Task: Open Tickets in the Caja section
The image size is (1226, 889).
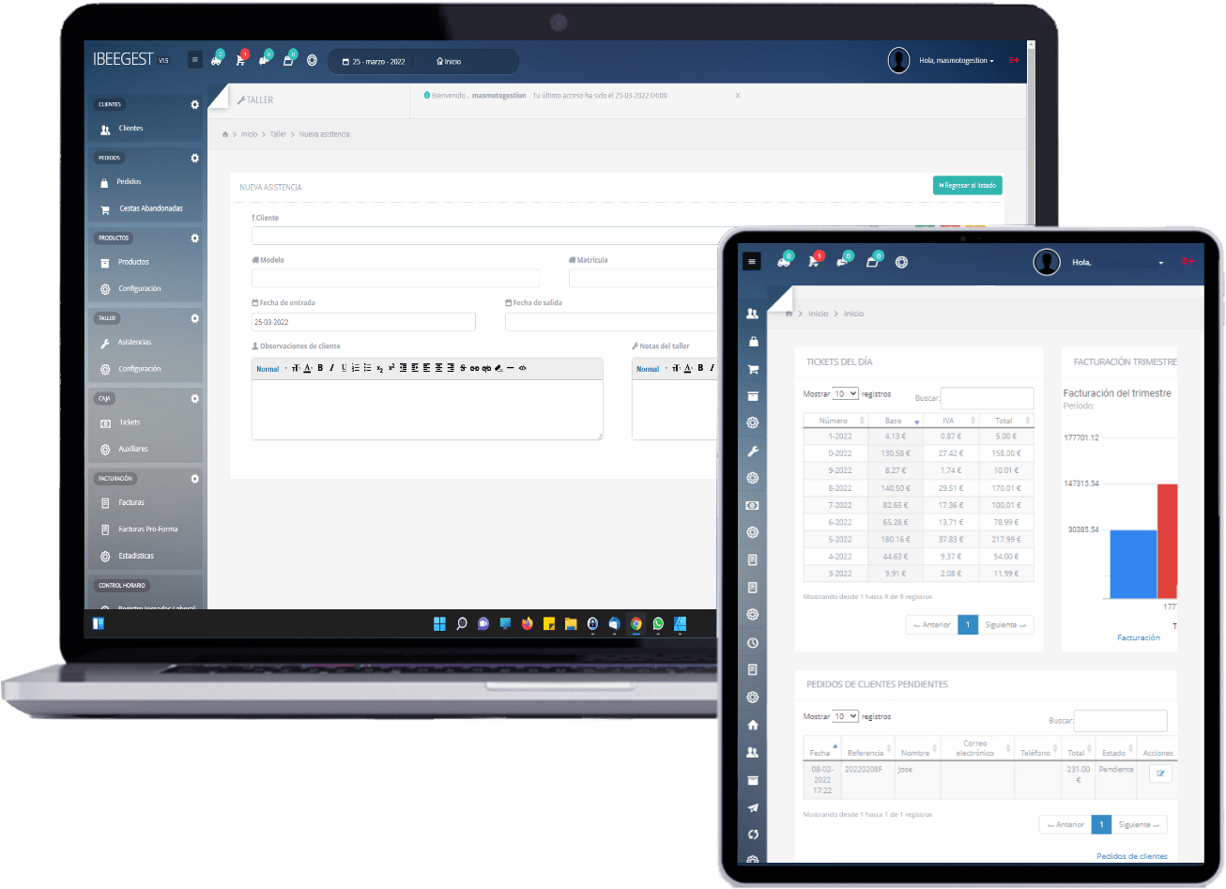Action: tap(130, 422)
